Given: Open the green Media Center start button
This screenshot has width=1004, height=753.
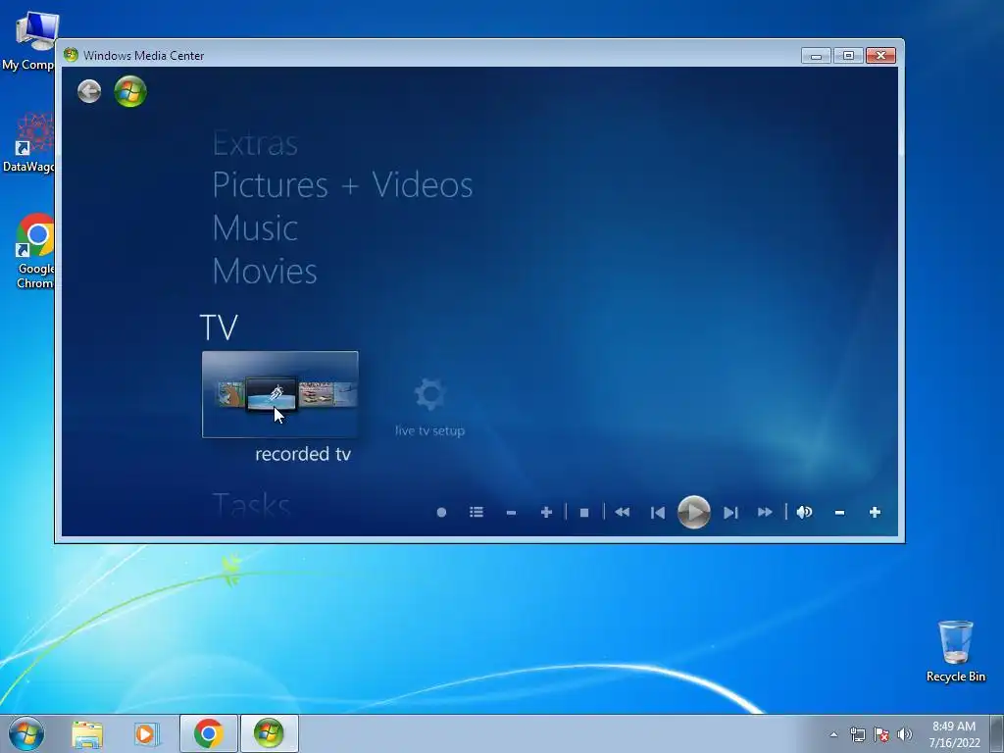Looking at the screenshot, I should click(x=130, y=91).
